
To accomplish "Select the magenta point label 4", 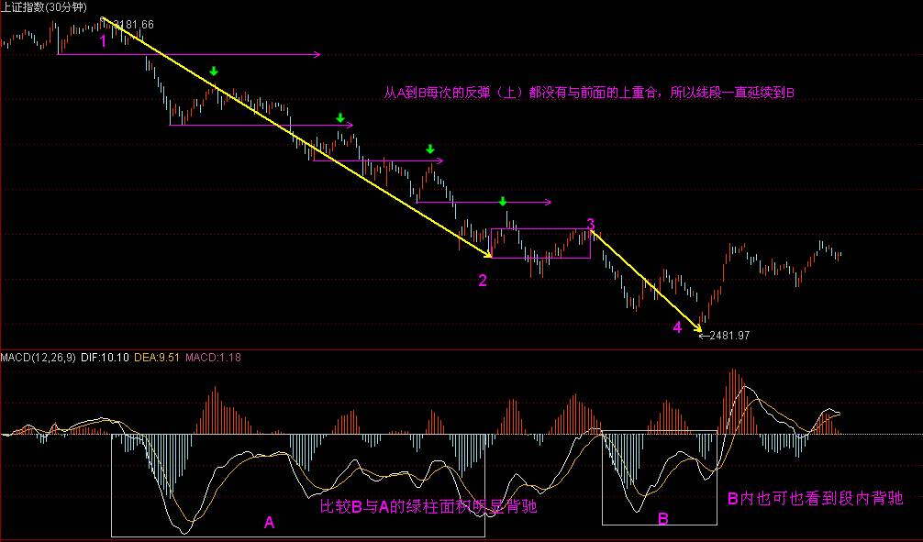I will [677, 328].
